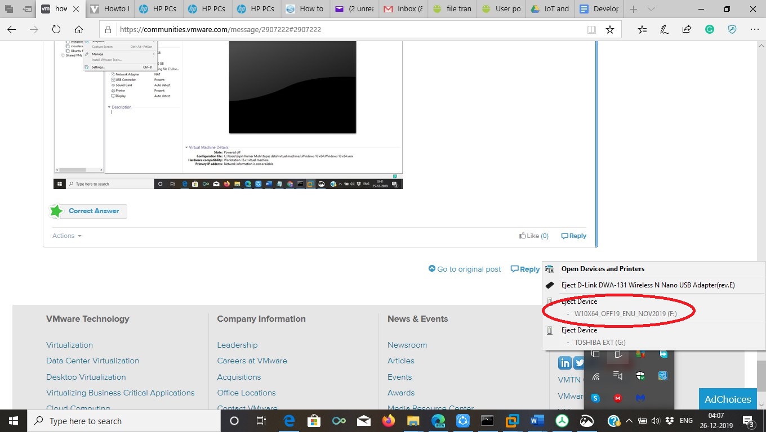Open VMware's Twitter page via footer icon
This screenshot has height=432, width=766.
(x=580, y=363)
